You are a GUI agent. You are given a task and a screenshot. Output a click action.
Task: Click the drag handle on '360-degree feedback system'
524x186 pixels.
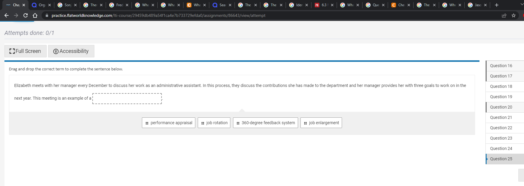[x=238, y=123]
